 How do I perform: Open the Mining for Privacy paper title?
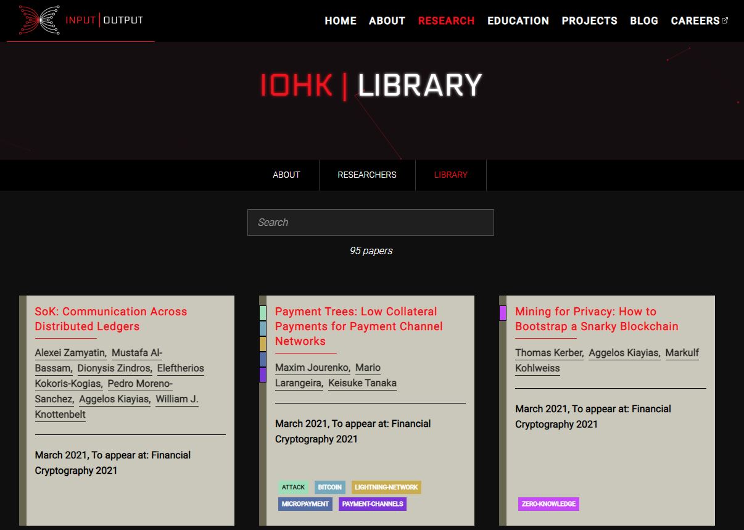597,319
